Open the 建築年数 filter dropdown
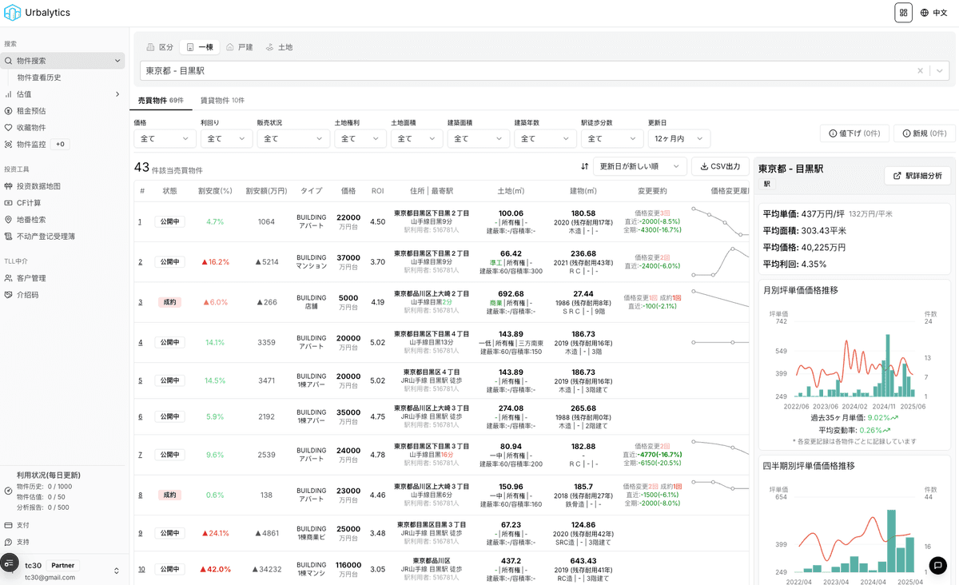This screenshot has width=959, height=585. tap(545, 139)
